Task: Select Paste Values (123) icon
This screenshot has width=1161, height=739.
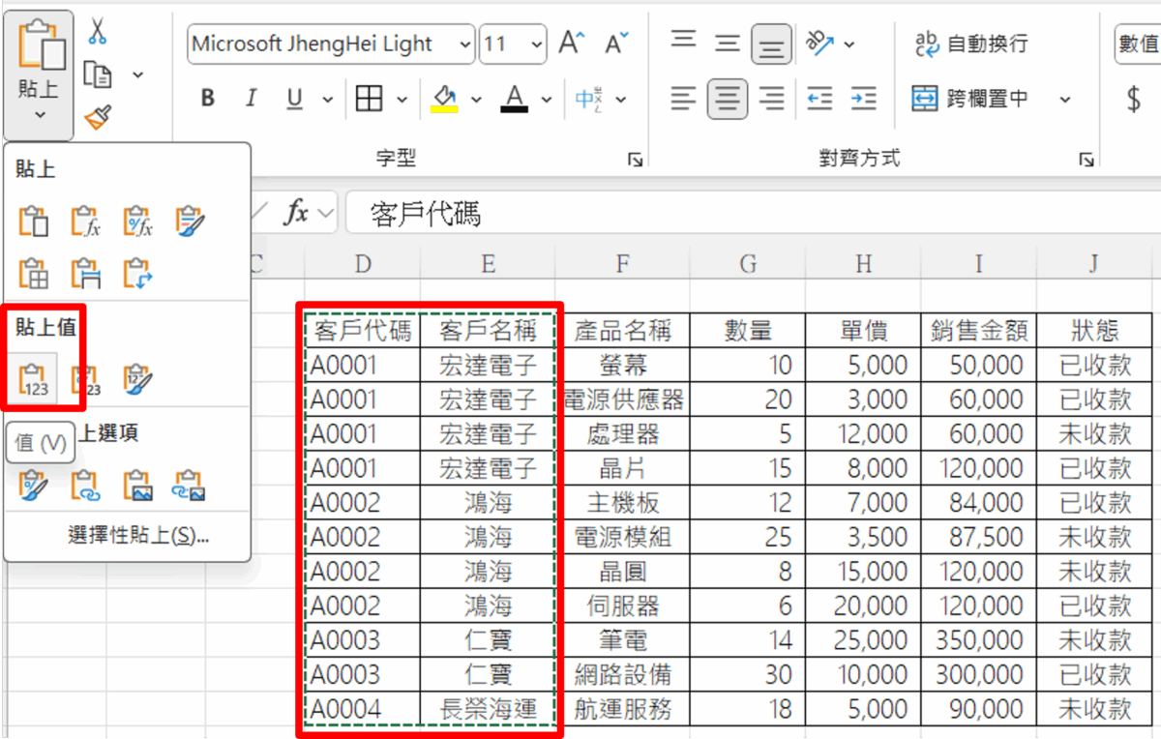Action: point(35,380)
